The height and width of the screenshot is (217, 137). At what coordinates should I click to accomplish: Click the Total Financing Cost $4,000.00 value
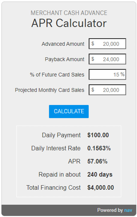100,188
